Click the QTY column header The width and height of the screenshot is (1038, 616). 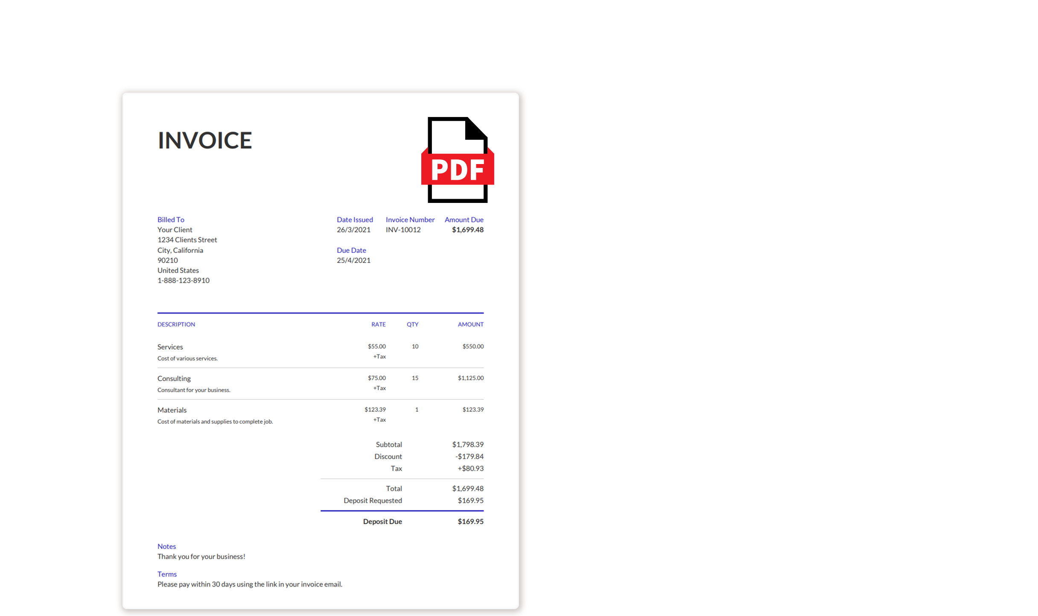pyautogui.click(x=412, y=325)
